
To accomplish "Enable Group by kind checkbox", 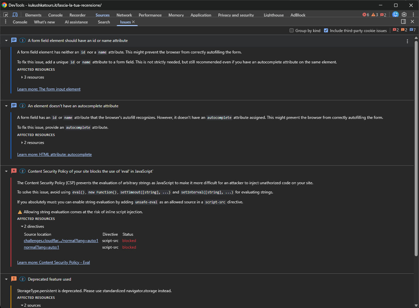I will 292,30.
